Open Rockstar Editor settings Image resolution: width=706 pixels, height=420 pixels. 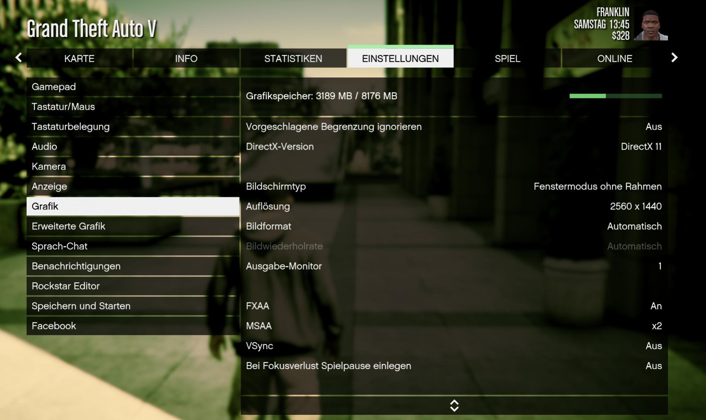(133, 286)
